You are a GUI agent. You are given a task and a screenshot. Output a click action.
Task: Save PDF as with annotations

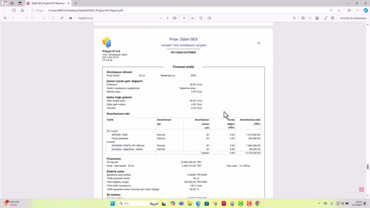[x=317, y=18]
